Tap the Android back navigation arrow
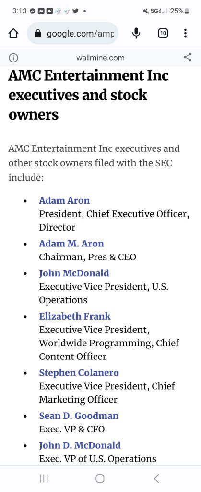This screenshot has height=492, width=201. [156, 479]
